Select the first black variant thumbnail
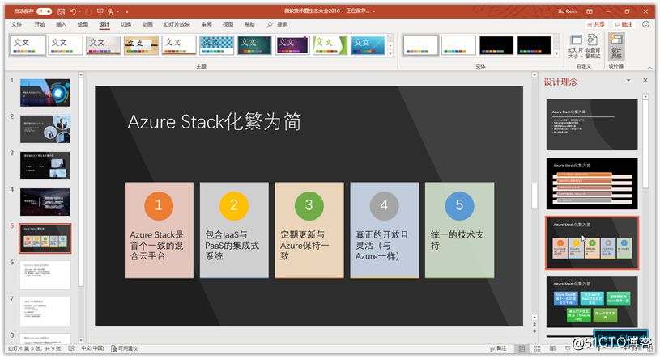The image size is (660, 358). coord(496,45)
